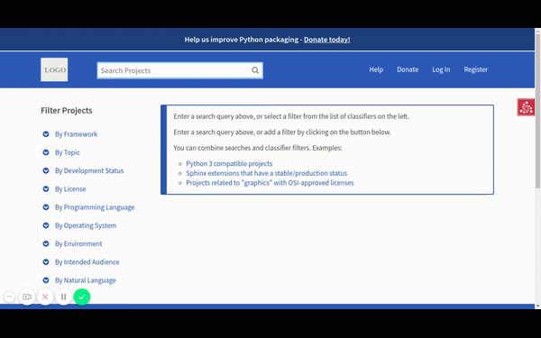Click the magnifier search icon
The height and width of the screenshot is (338, 541).
(255, 70)
